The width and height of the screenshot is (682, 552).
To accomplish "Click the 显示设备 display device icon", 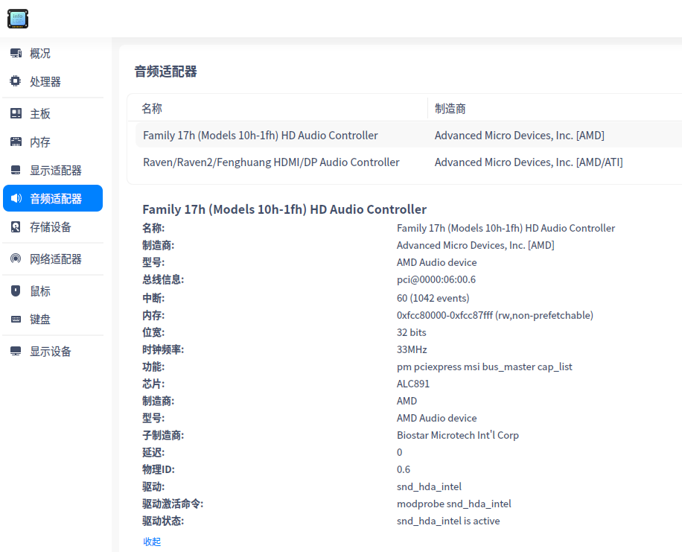I will point(16,351).
